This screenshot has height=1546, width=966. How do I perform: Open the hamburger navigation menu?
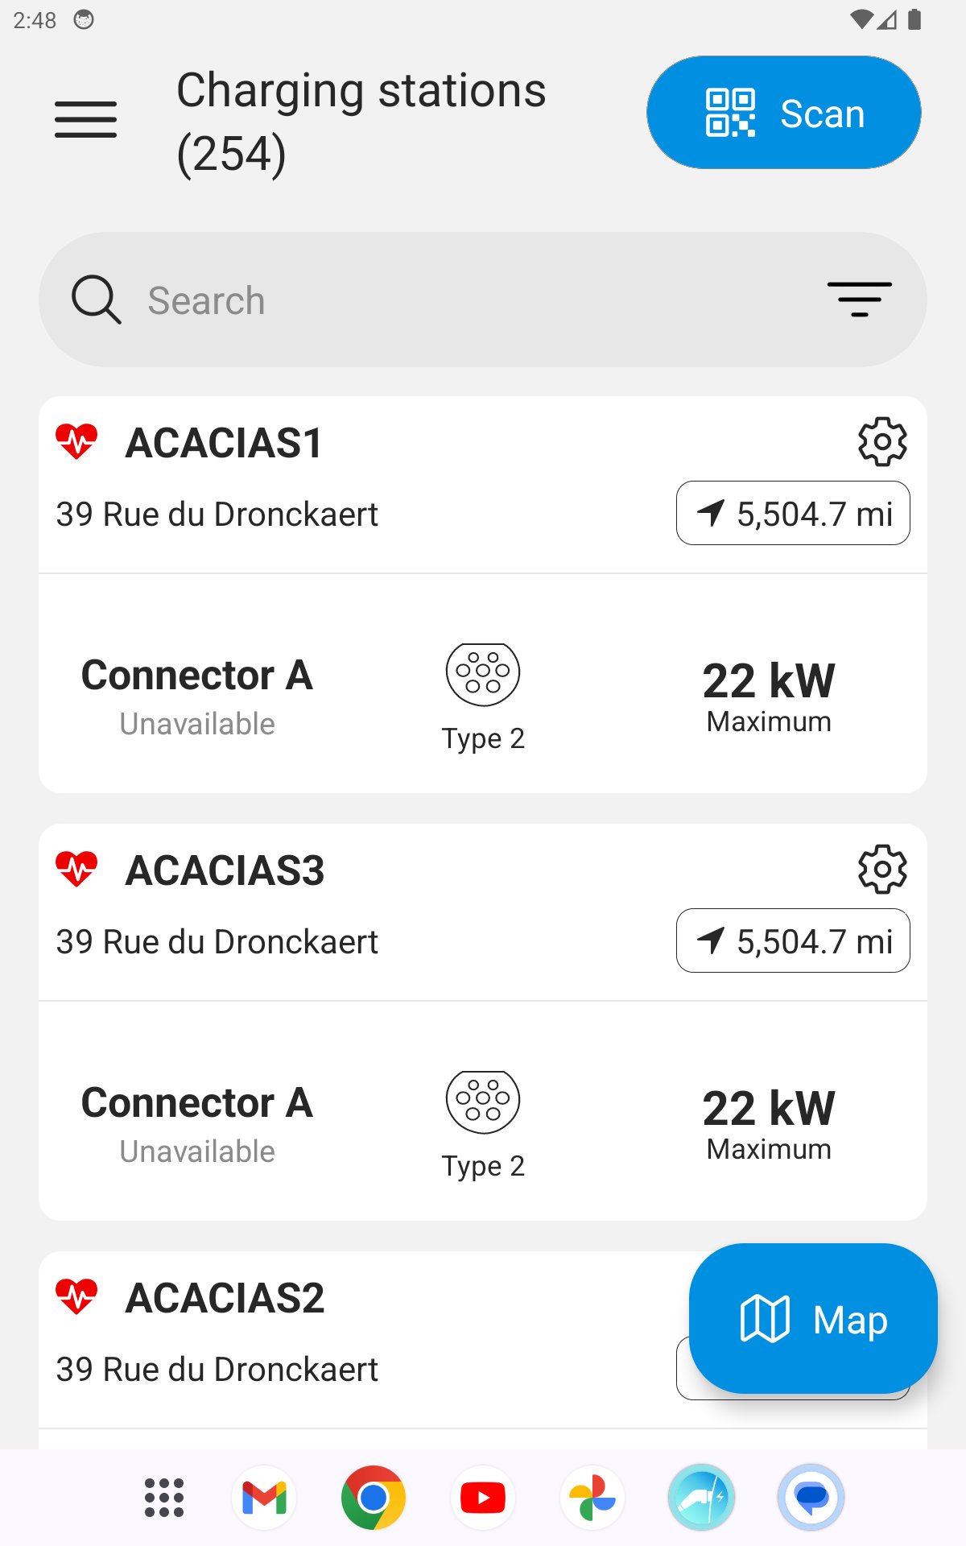click(85, 120)
